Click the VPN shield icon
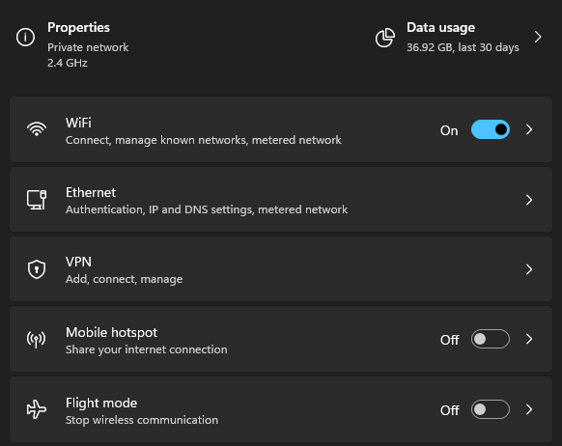 click(x=37, y=269)
